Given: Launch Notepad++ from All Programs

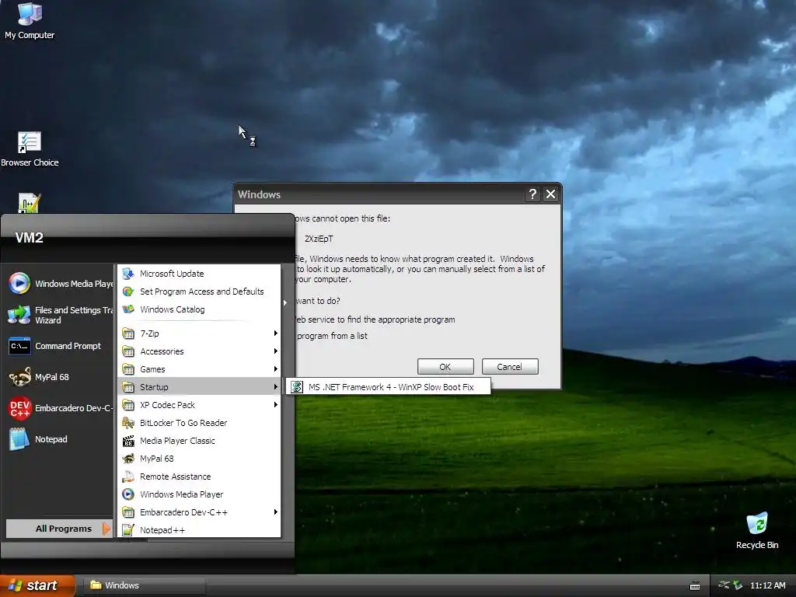Looking at the screenshot, I should (199, 530).
